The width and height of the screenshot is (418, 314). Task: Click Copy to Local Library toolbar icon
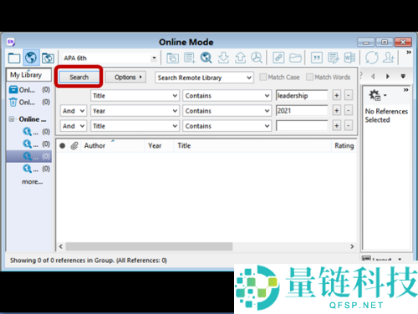tap(173, 58)
